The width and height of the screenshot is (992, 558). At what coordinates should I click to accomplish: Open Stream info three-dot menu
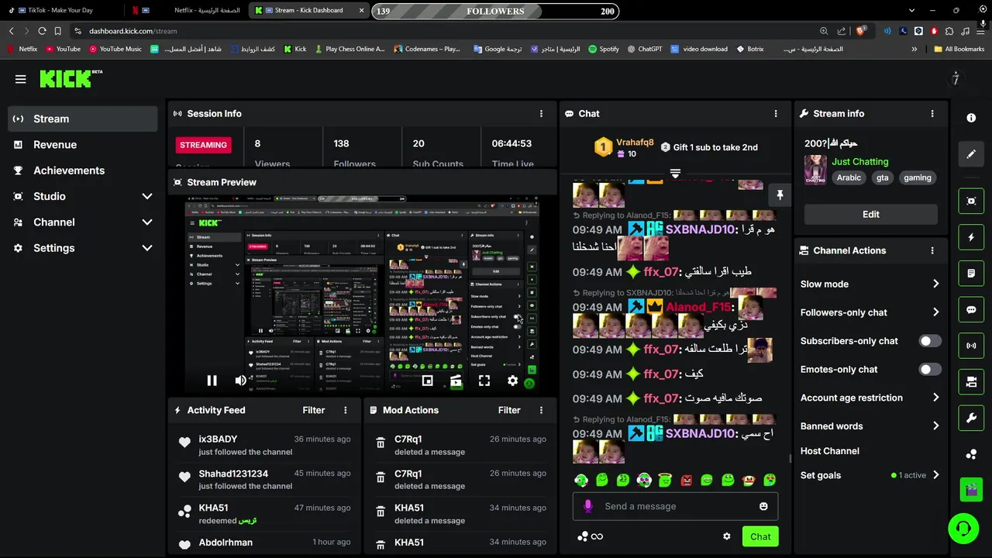click(x=932, y=113)
